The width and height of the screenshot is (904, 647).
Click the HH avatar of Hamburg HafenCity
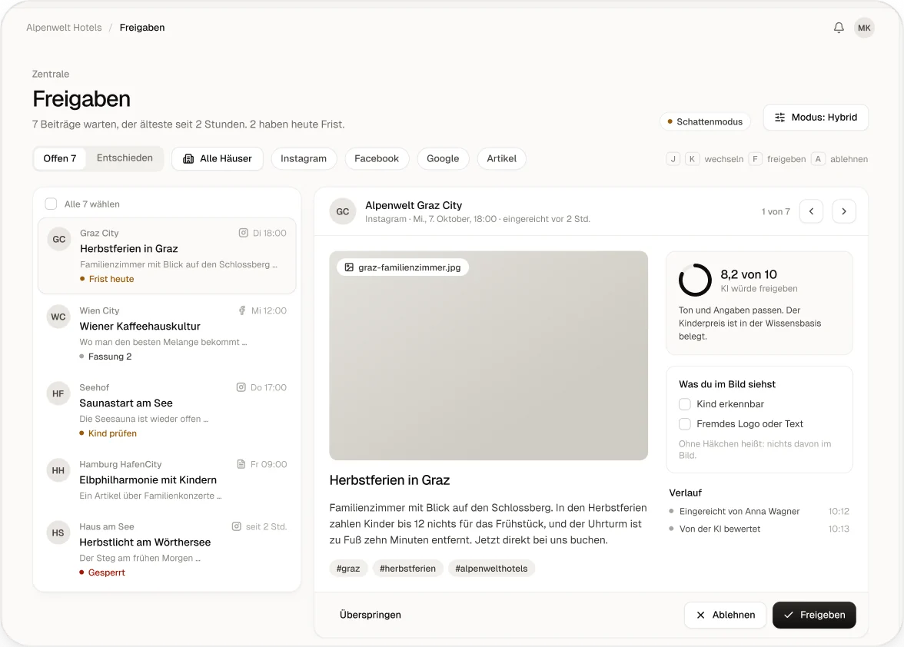tap(58, 470)
